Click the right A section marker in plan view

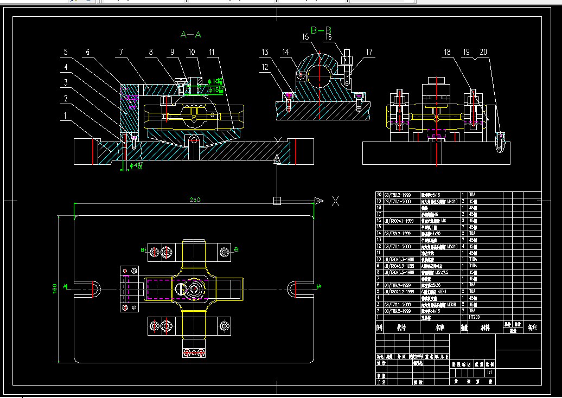point(319,286)
